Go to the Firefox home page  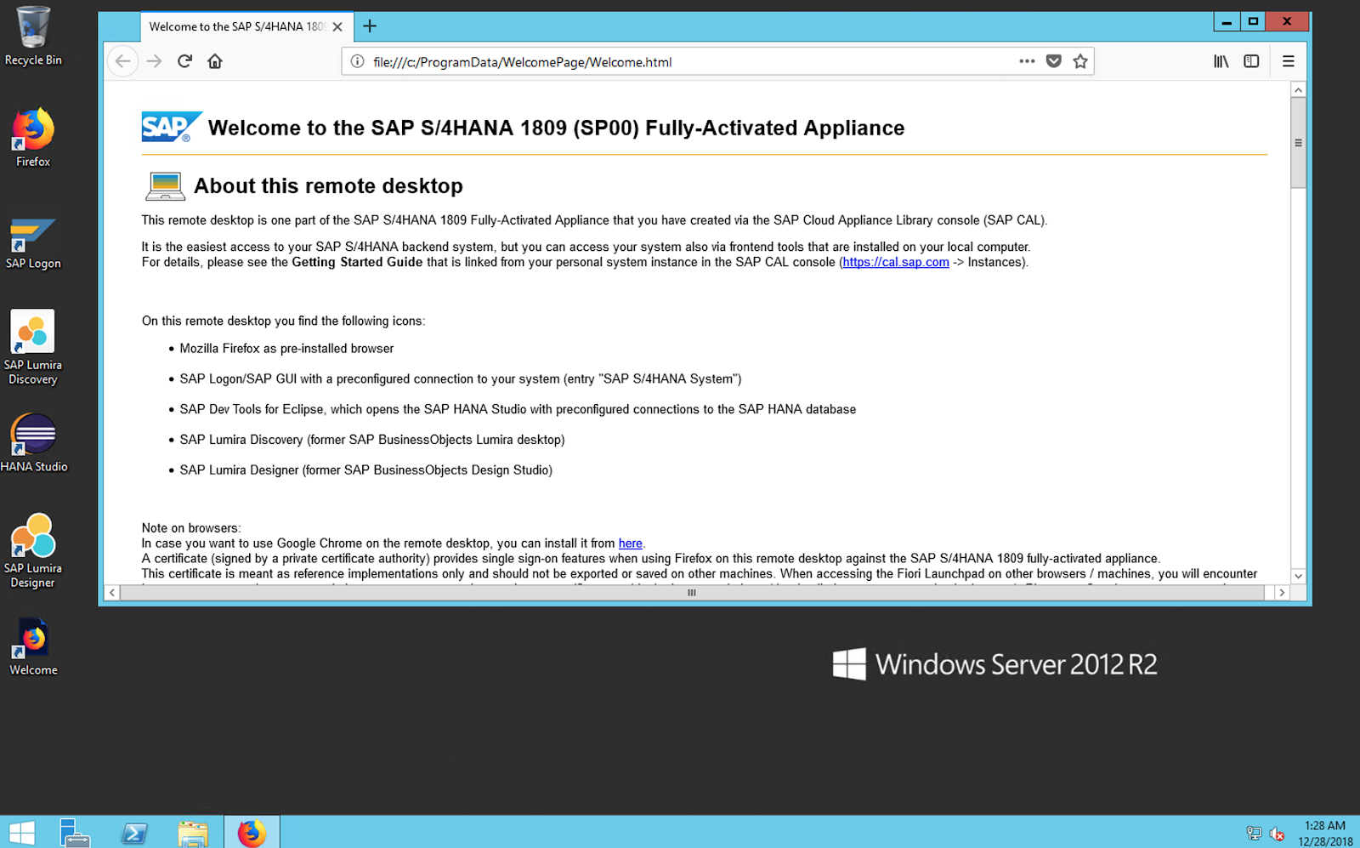pyautogui.click(x=215, y=61)
